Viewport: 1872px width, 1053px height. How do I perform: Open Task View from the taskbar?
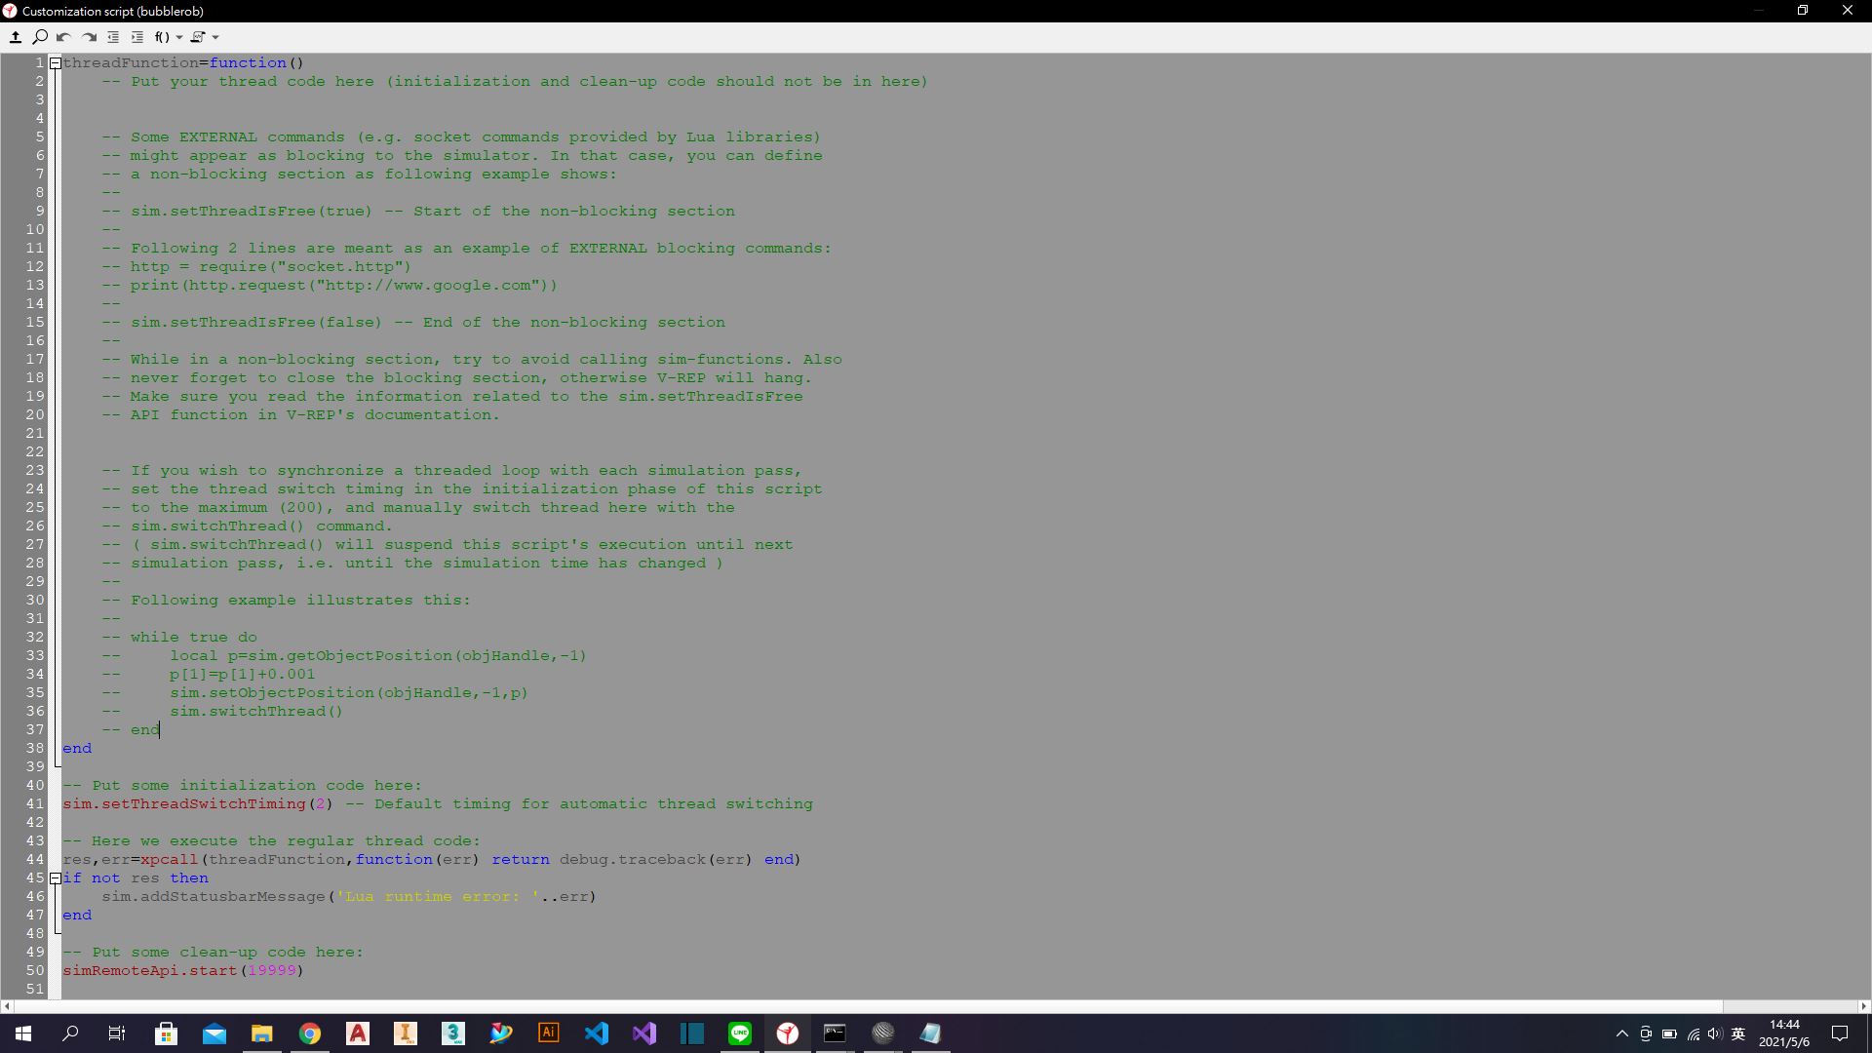point(117,1033)
